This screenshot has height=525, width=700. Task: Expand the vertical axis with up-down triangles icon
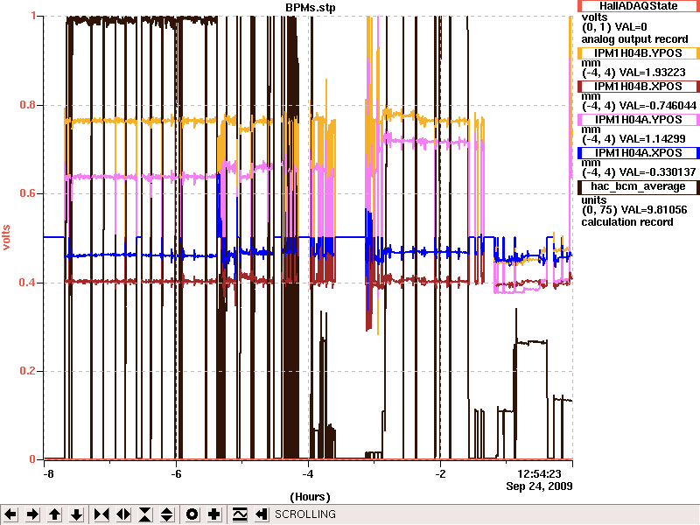point(167,514)
